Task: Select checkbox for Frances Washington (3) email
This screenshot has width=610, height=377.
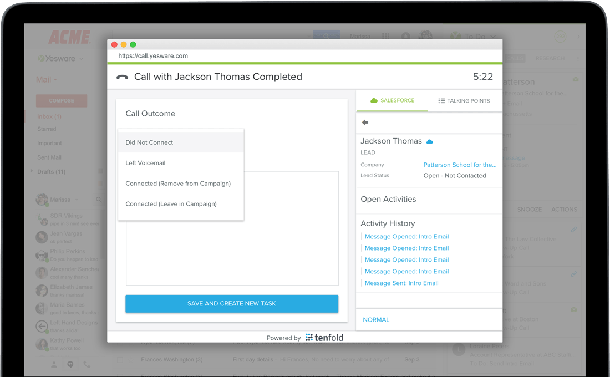Action: pos(120,360)
